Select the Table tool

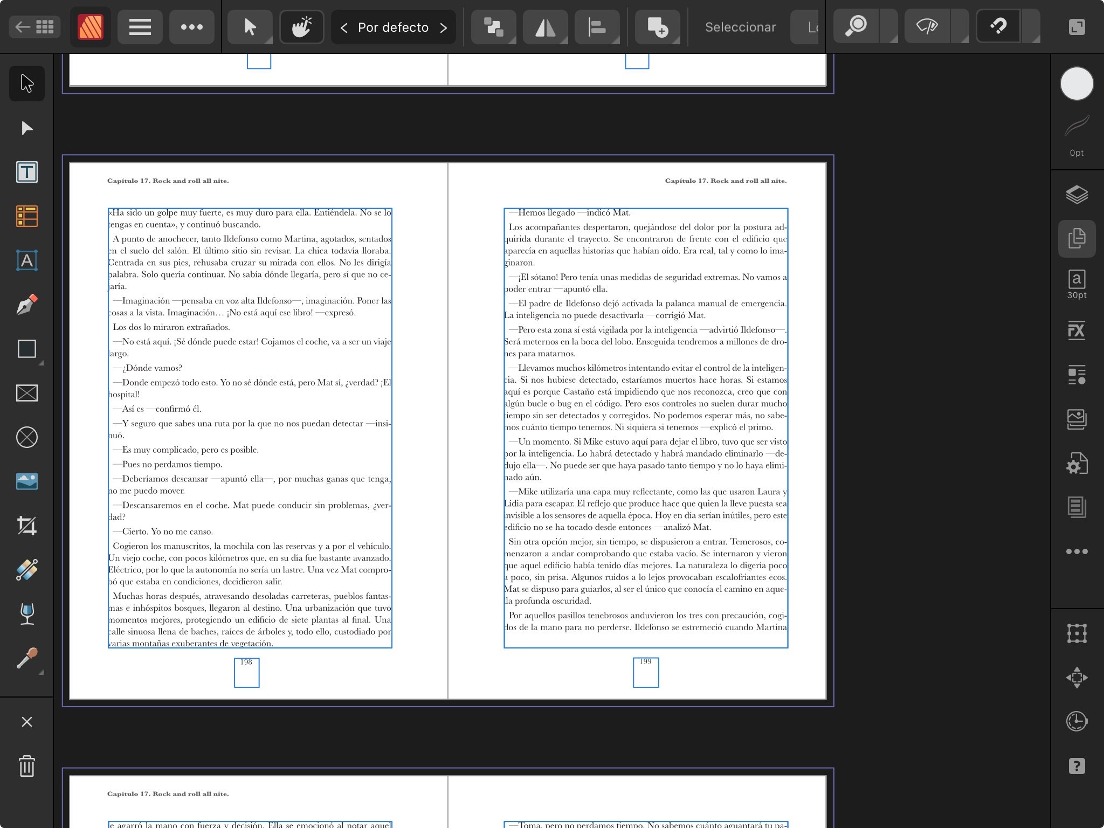click(x=27, y=216)
